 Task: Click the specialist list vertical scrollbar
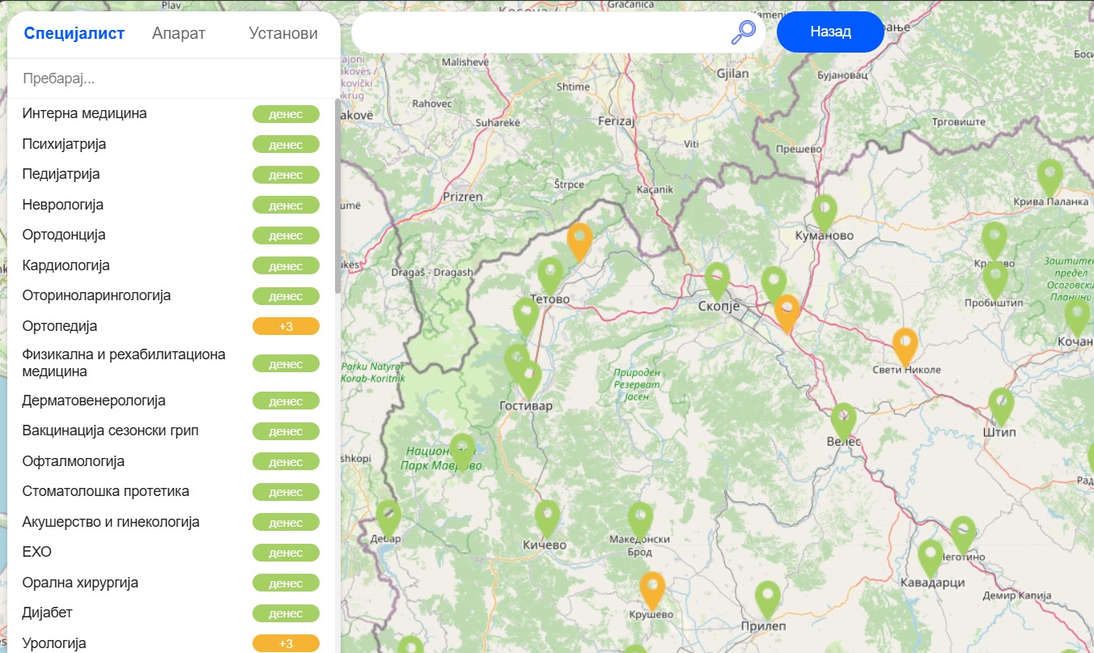coord(337,194)
